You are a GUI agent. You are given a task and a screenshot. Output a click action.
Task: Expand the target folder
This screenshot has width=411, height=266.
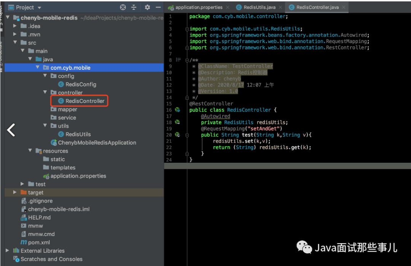[15, 192]
